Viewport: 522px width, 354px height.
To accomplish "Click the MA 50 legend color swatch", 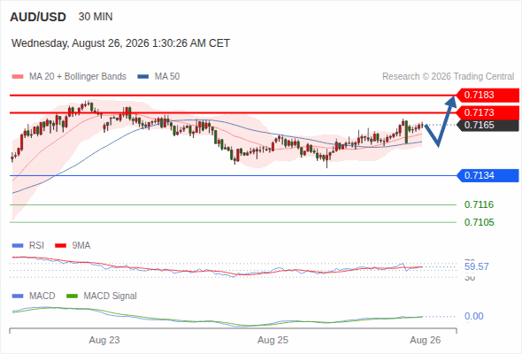I will point(143,77).
